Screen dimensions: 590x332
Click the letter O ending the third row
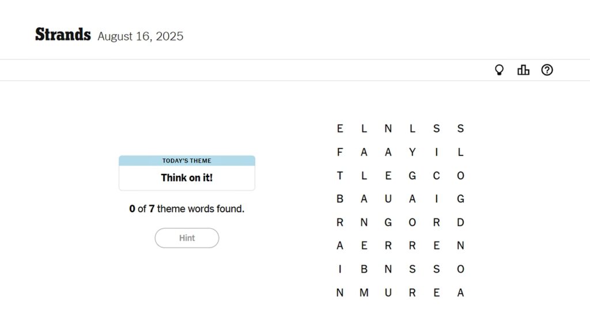click(460, 175)
